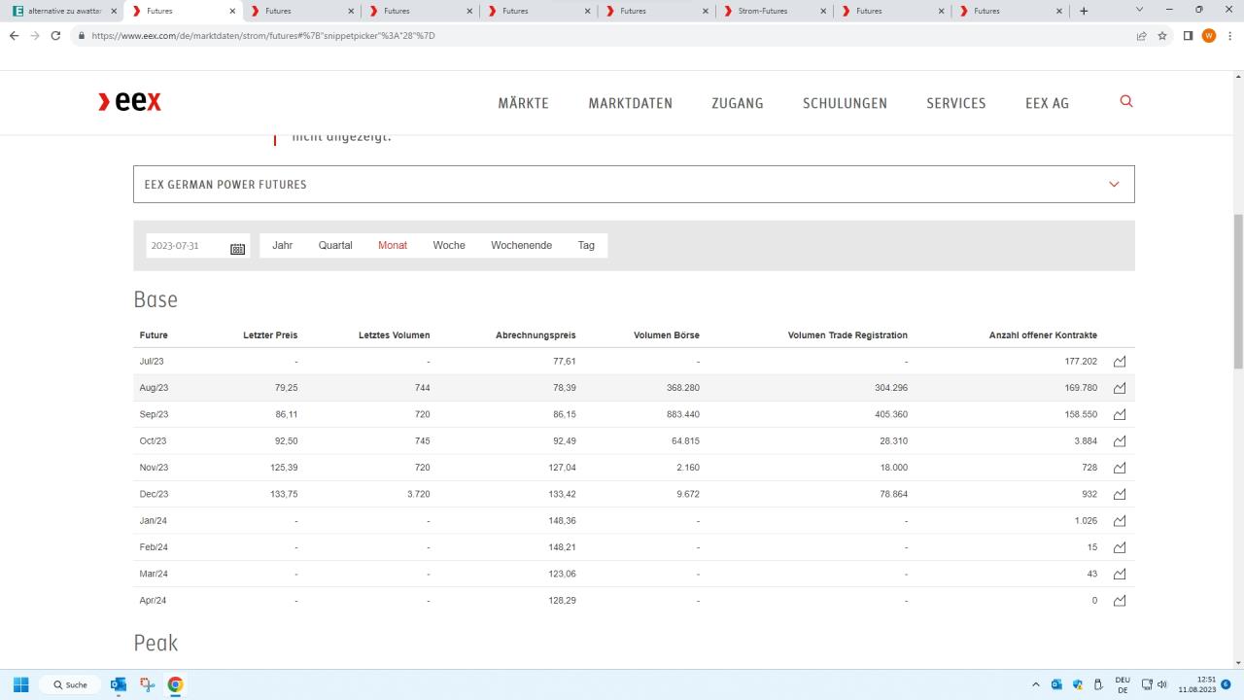The image size is (1244, 700).
Task: Go to EEX homepage via logo
Action: 130,101
